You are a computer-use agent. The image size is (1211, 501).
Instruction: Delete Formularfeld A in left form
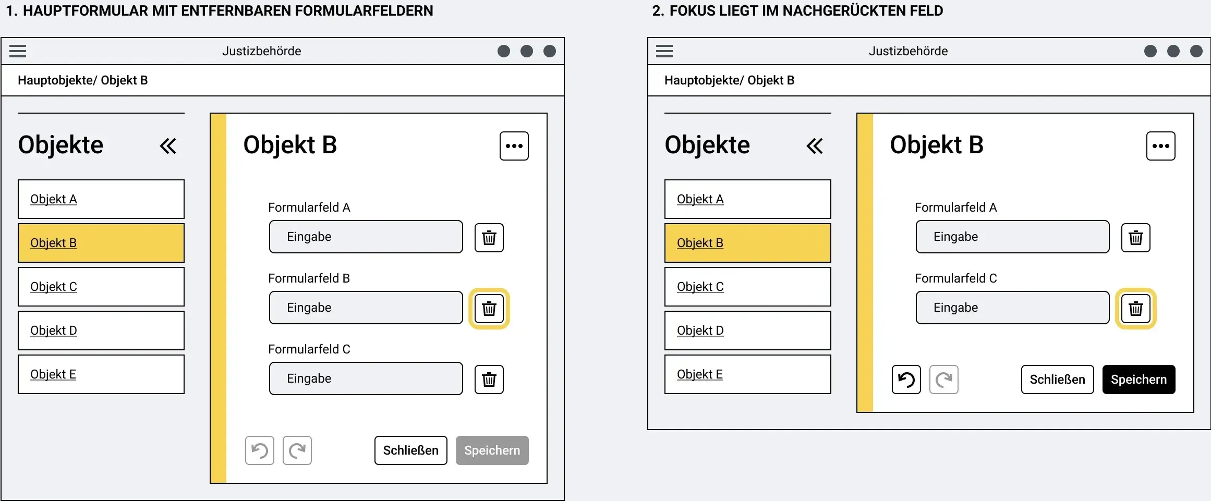[489, 238]
